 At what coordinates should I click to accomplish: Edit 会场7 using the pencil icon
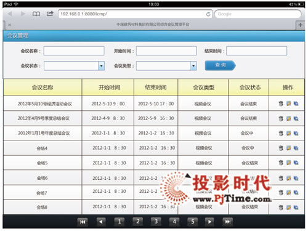pyautogui.click(x=288, y=192)
